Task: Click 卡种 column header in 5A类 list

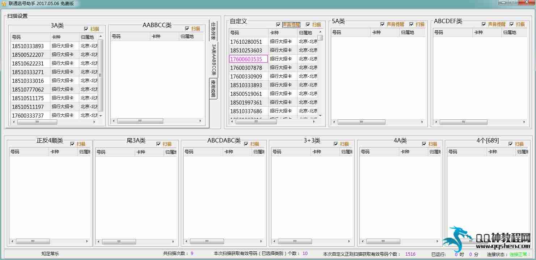Action: [x=385, y=33]
